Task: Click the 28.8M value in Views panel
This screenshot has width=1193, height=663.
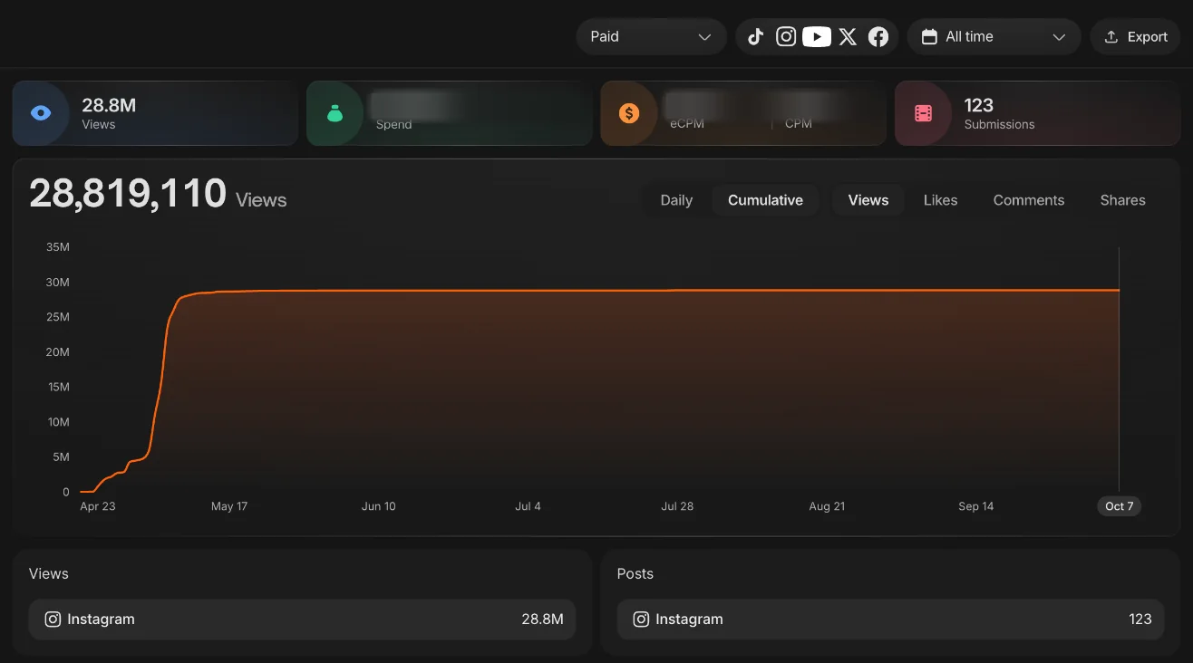Action: 542,620
